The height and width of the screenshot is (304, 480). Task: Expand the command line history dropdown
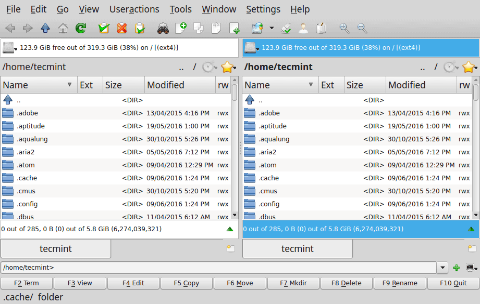pyautogui.click(x=442, y=268)
